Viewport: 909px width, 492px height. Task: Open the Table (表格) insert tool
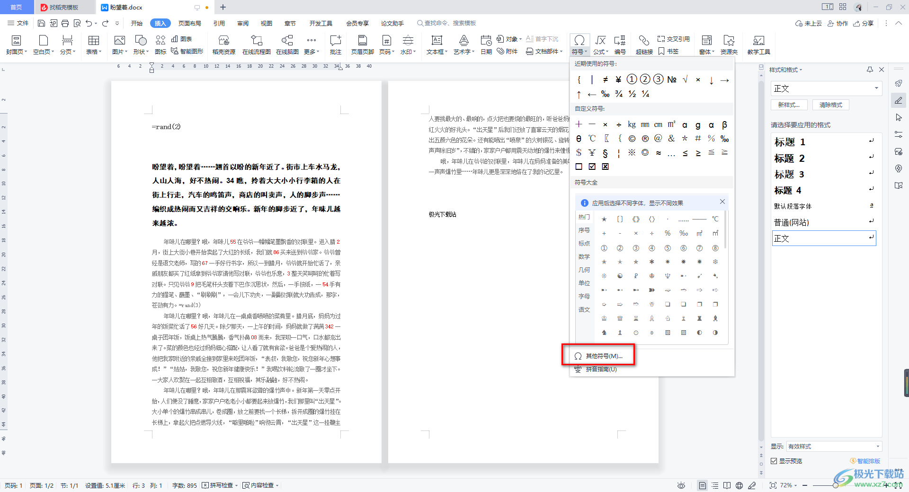(x=94, y=44)
